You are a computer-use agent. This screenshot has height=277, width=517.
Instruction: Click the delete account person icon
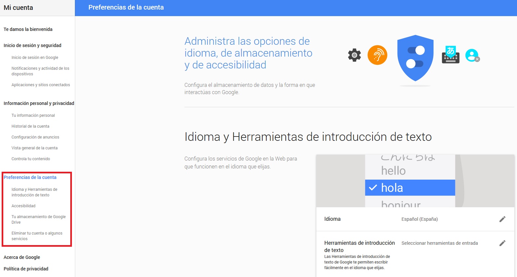tap(472, 55)
